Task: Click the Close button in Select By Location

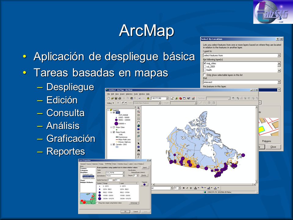Action: tap(273, 147)
